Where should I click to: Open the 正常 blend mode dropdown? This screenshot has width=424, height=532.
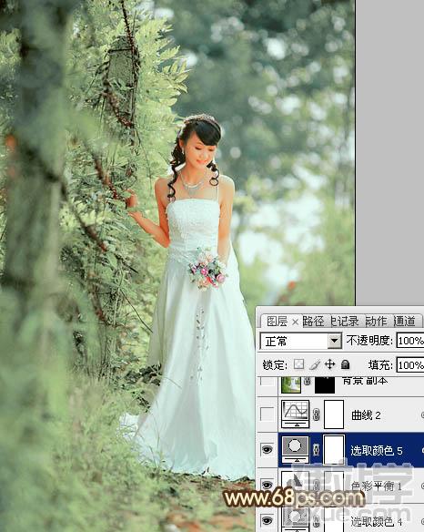(300, 341)
